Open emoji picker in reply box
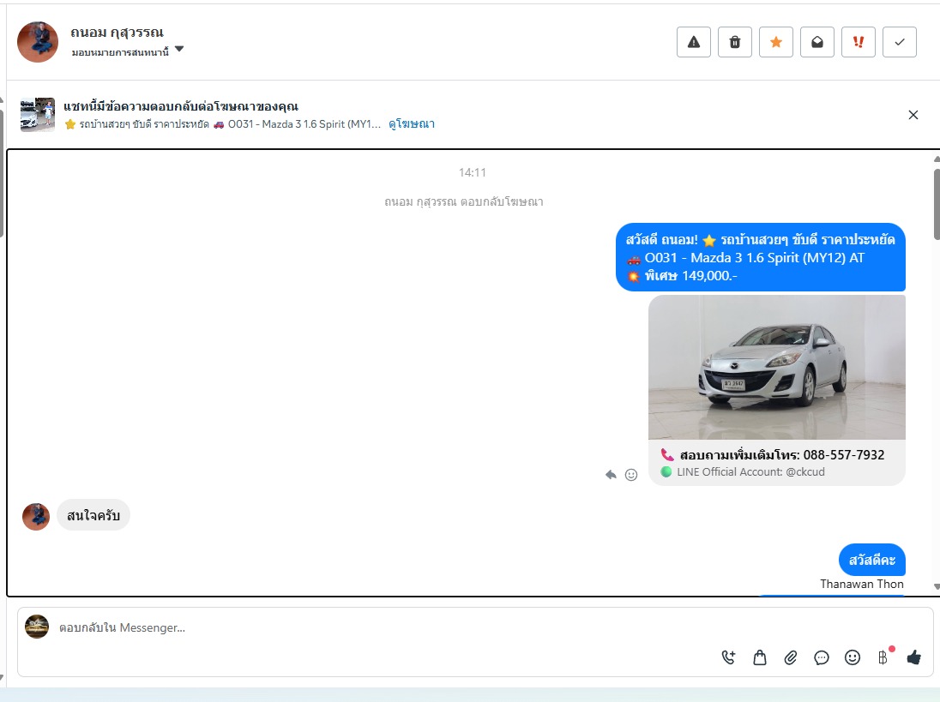Image resolution: width=940 pixels, height=702 pixels. click(853, 657)
